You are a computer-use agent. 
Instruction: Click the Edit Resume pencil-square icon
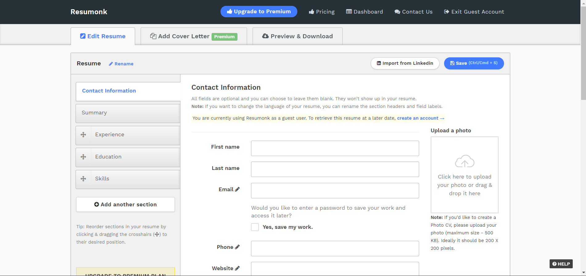tap(83, 36)
